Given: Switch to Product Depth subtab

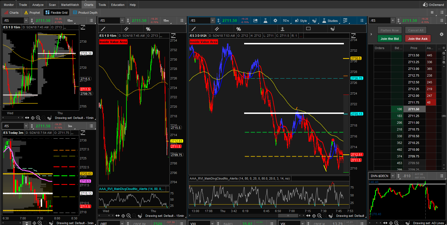Looking at the screenshot, I should (85, 13).
